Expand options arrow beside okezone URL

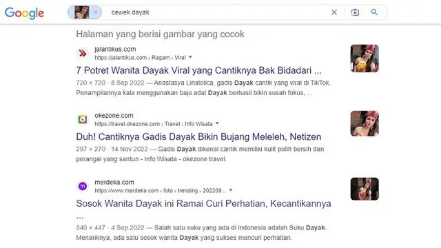pyautogui.click(x=217, y=123)
